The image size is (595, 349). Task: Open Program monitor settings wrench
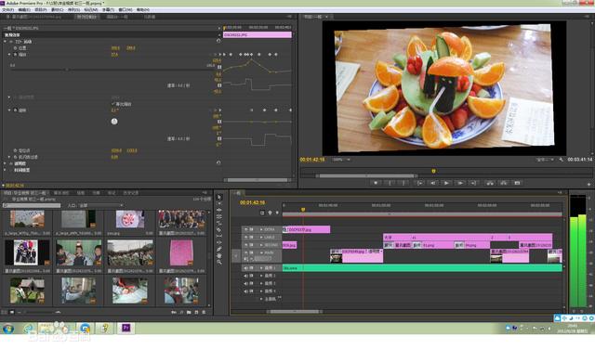(562, 160)
